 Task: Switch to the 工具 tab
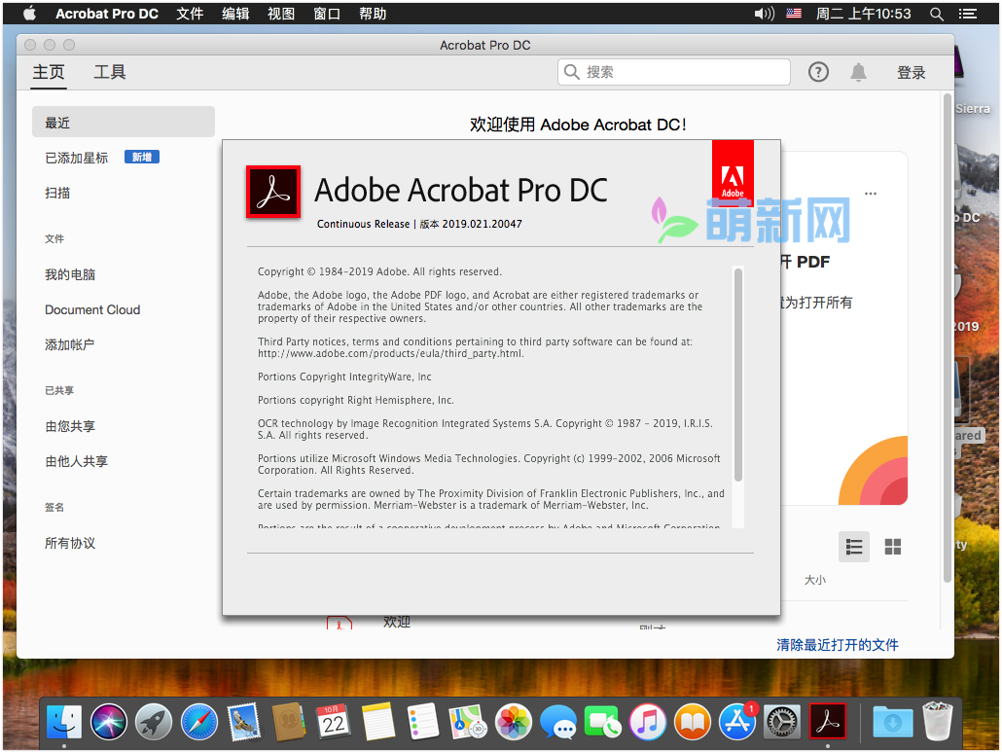(110, 72)
